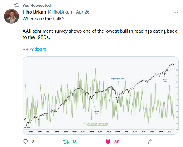This screenshot has height=147, width=183.
Task: Click the like count 35
Action: pos(117,142)
